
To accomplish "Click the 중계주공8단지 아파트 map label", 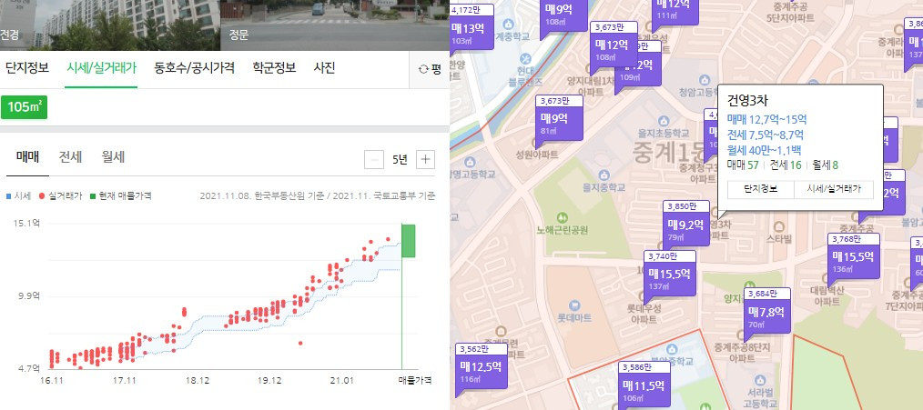I will pyautogui.click(x=742, y=352).
